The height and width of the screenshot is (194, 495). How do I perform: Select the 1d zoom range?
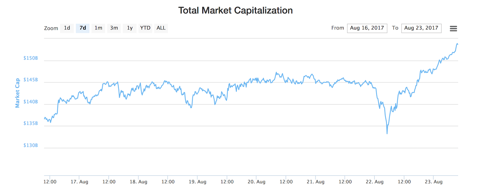[67, 28]
